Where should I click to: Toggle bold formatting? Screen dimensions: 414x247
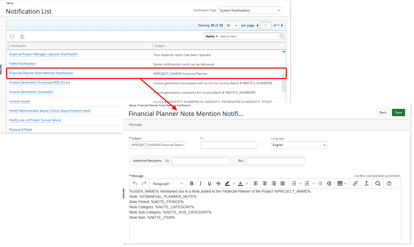click(x=192, y=183)
